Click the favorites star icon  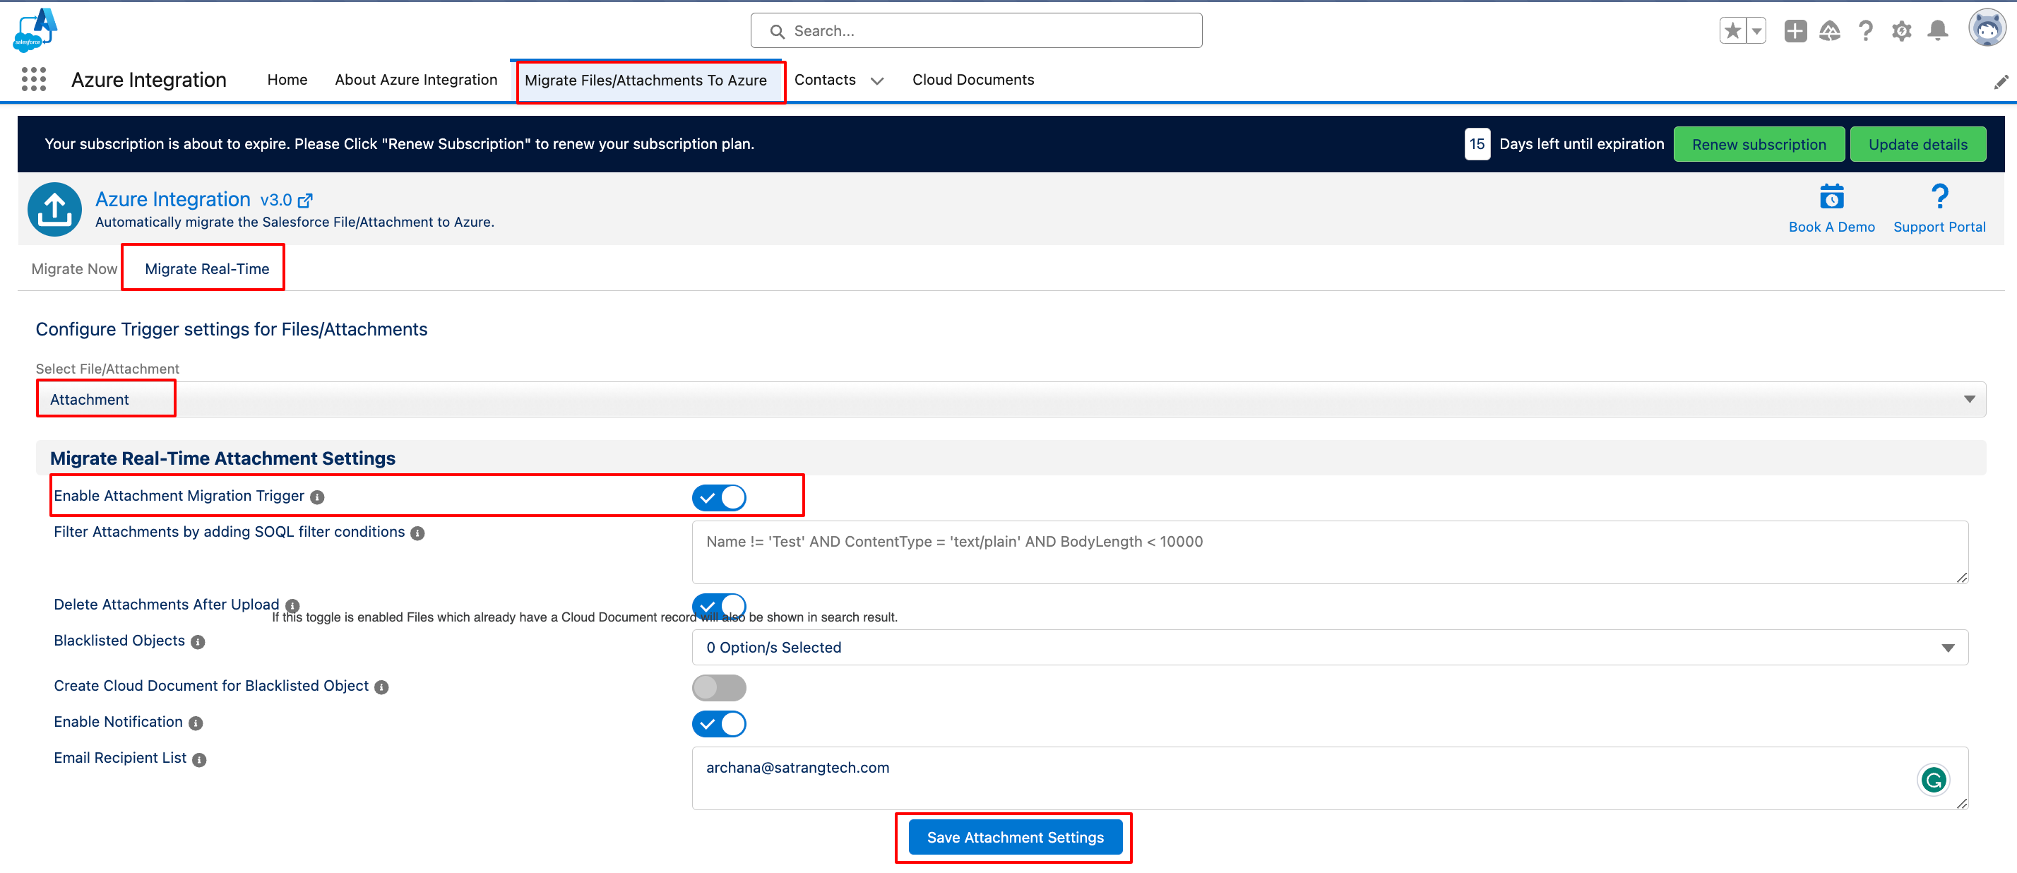pyautogui.click(x=1733, y=30)
